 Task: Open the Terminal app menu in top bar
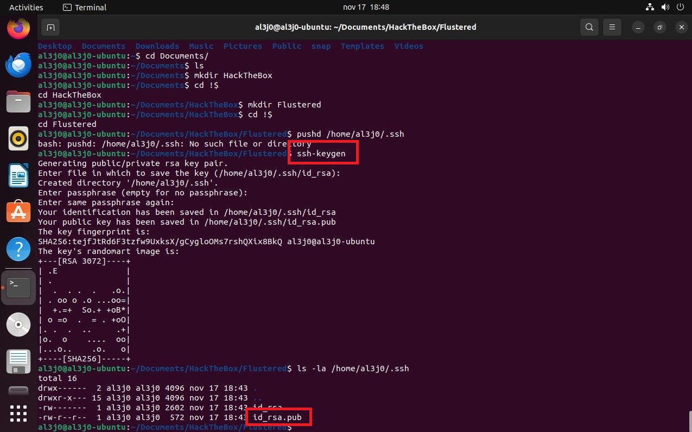tap(85, 8)
